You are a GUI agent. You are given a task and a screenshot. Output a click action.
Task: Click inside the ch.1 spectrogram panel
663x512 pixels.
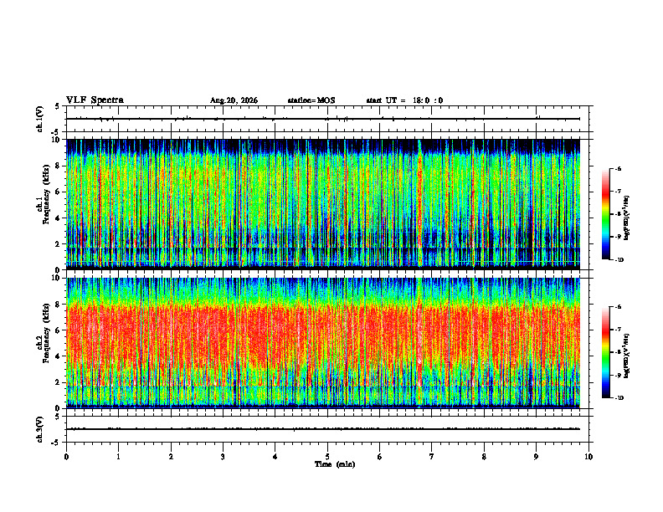point(323,204)
